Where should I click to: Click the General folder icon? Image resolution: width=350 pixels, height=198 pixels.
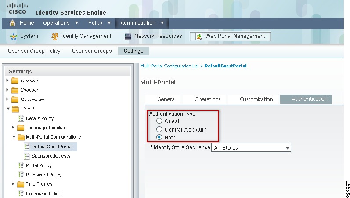[15, 81]
